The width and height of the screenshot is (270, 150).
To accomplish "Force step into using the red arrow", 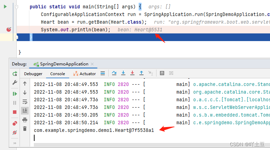I will (132, 73).
